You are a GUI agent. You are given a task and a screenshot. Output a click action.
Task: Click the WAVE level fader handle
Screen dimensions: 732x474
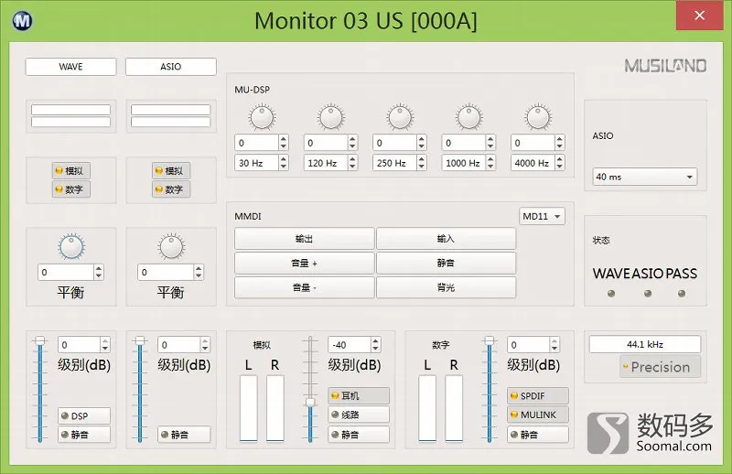[40, 340]
